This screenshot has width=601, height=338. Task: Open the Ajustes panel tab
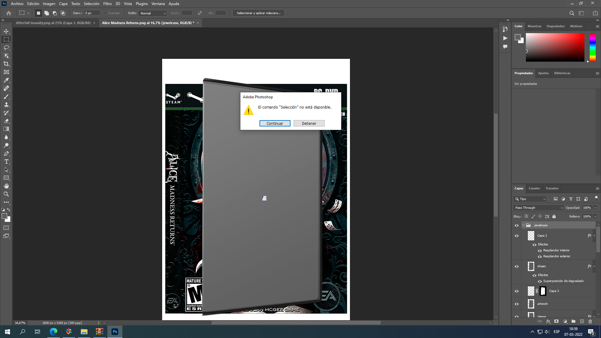pyautogui.click(x=543, y=73)
